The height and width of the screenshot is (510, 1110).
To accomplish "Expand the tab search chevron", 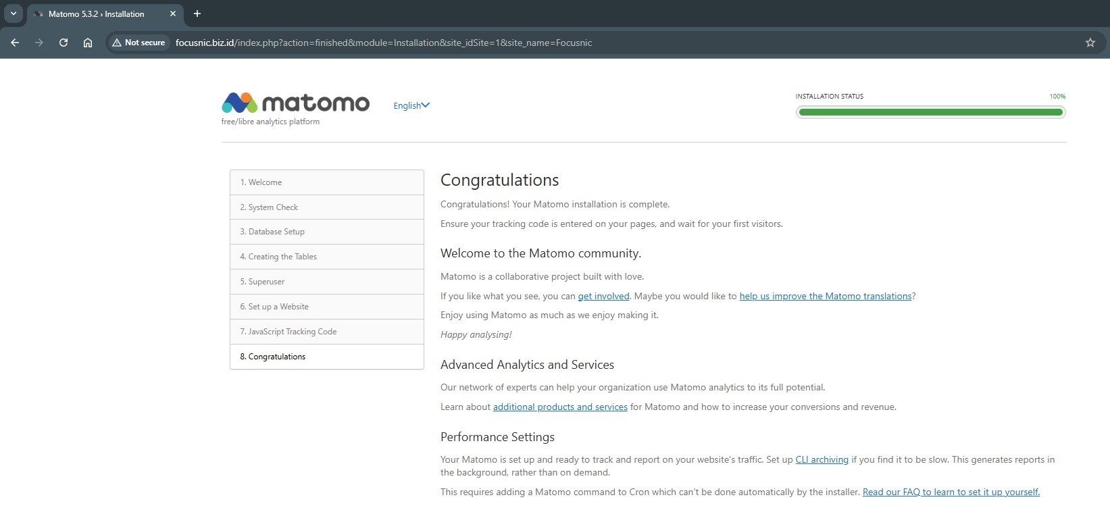I will pyautogui.click(x=13, y=14).
